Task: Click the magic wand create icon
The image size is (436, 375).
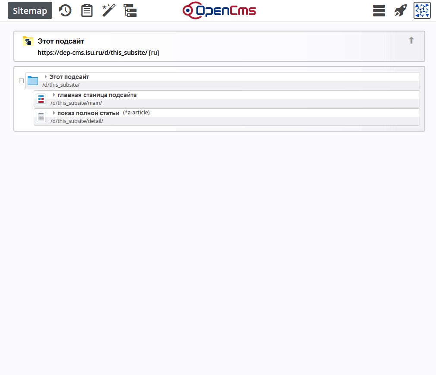Action: 108,11
